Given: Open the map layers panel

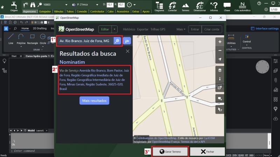Looking at the screenshot, I should [x=220, y=70].
